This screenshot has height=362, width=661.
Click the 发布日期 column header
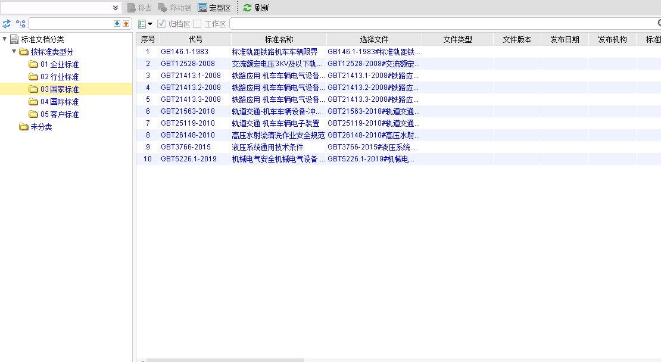pos(565,39)
